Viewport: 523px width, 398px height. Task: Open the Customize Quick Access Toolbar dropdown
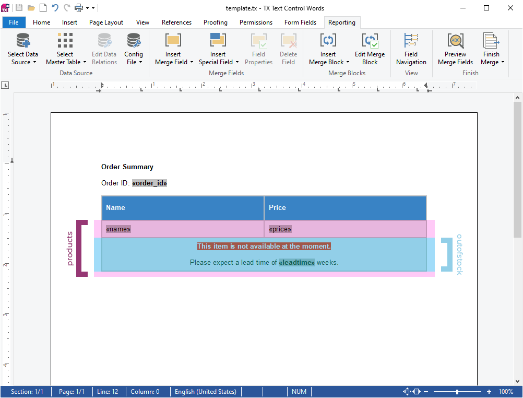pos(93,8)
